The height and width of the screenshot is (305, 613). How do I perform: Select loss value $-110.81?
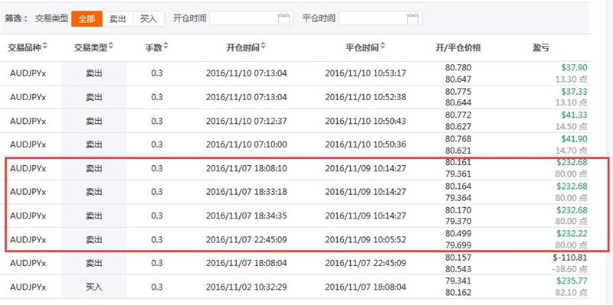click(x=570, y=258)
